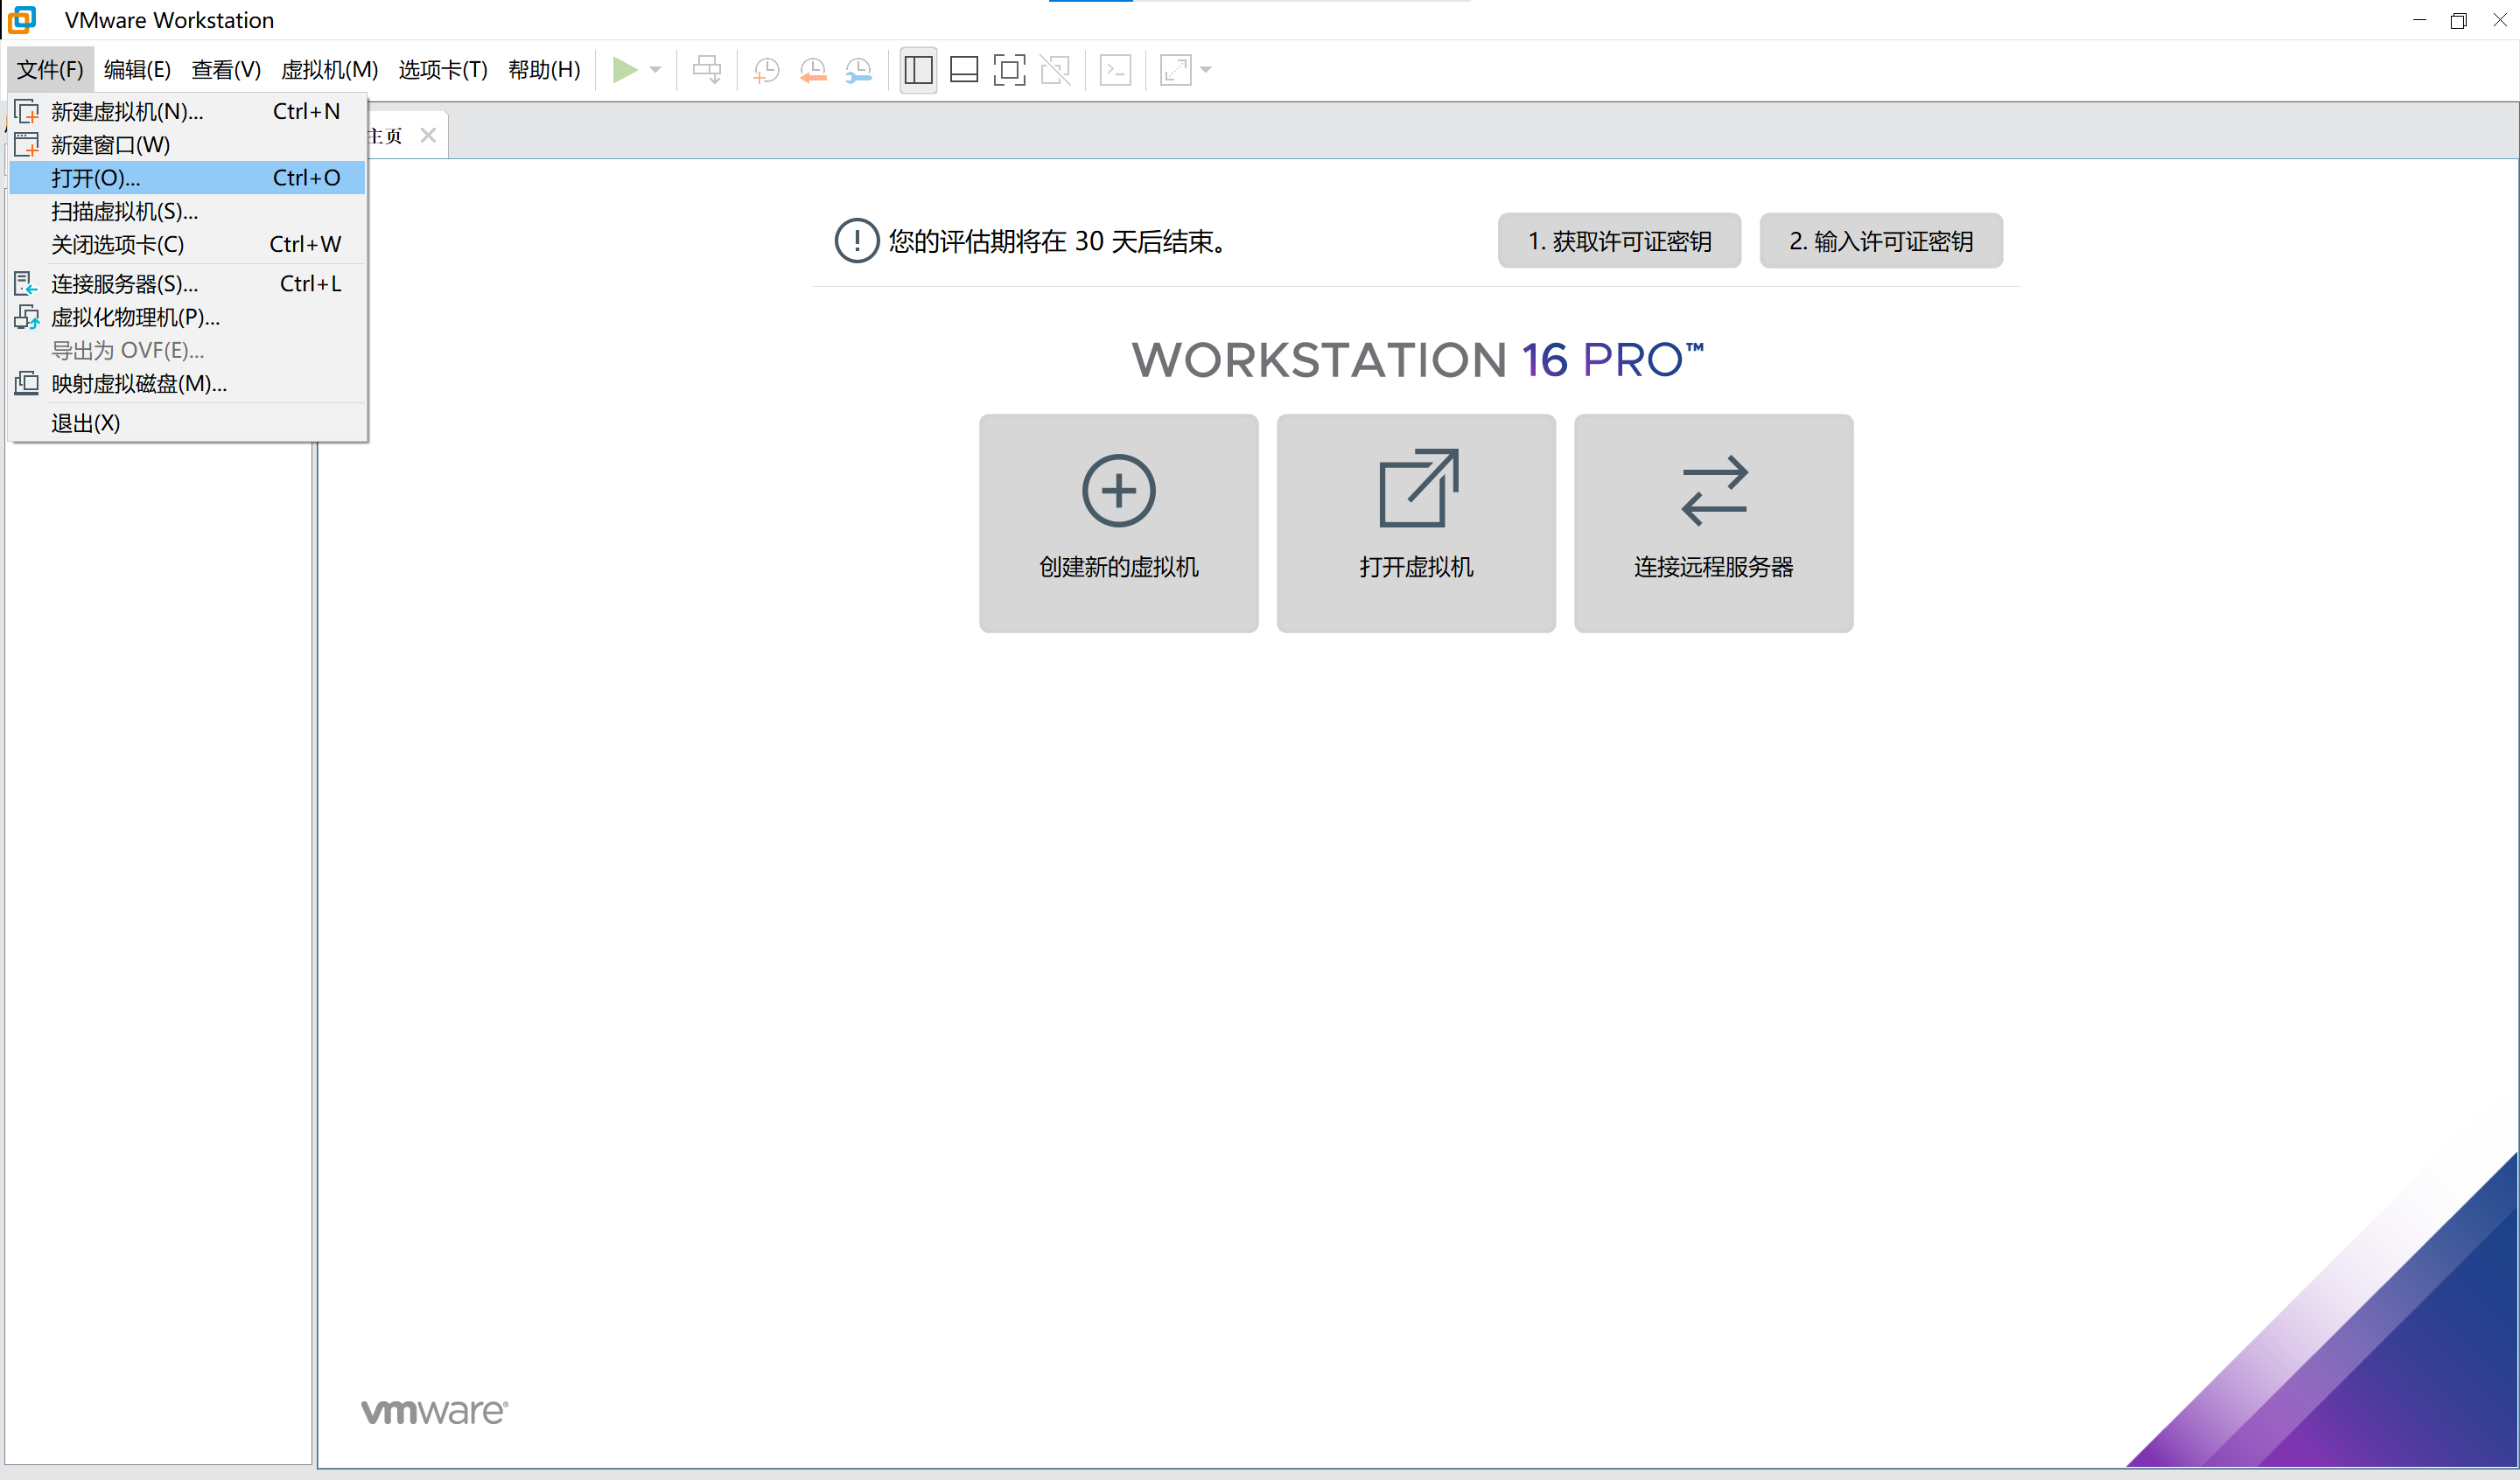2520x1480 pixels.
Task: Close the 主页 tab with X
Action: click(428, 135)
